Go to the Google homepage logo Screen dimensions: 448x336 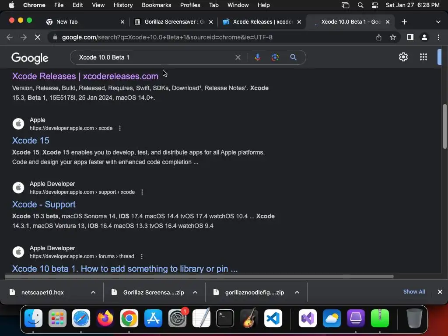coord(30,58)
